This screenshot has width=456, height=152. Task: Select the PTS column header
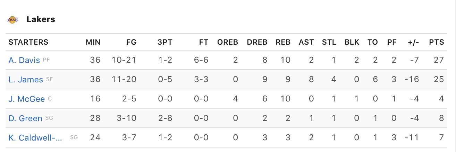tap(437, 42)
